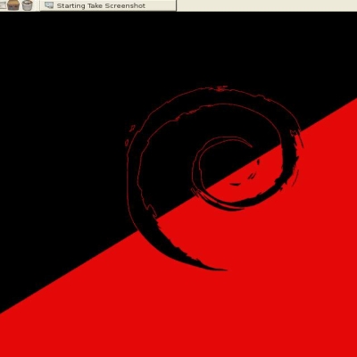The image size is (357, 357).
Task: Click the screen icon in Take Screenshot button
Action: click(49, 5)
